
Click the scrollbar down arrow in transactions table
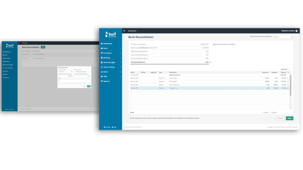[x=290, y=108]
